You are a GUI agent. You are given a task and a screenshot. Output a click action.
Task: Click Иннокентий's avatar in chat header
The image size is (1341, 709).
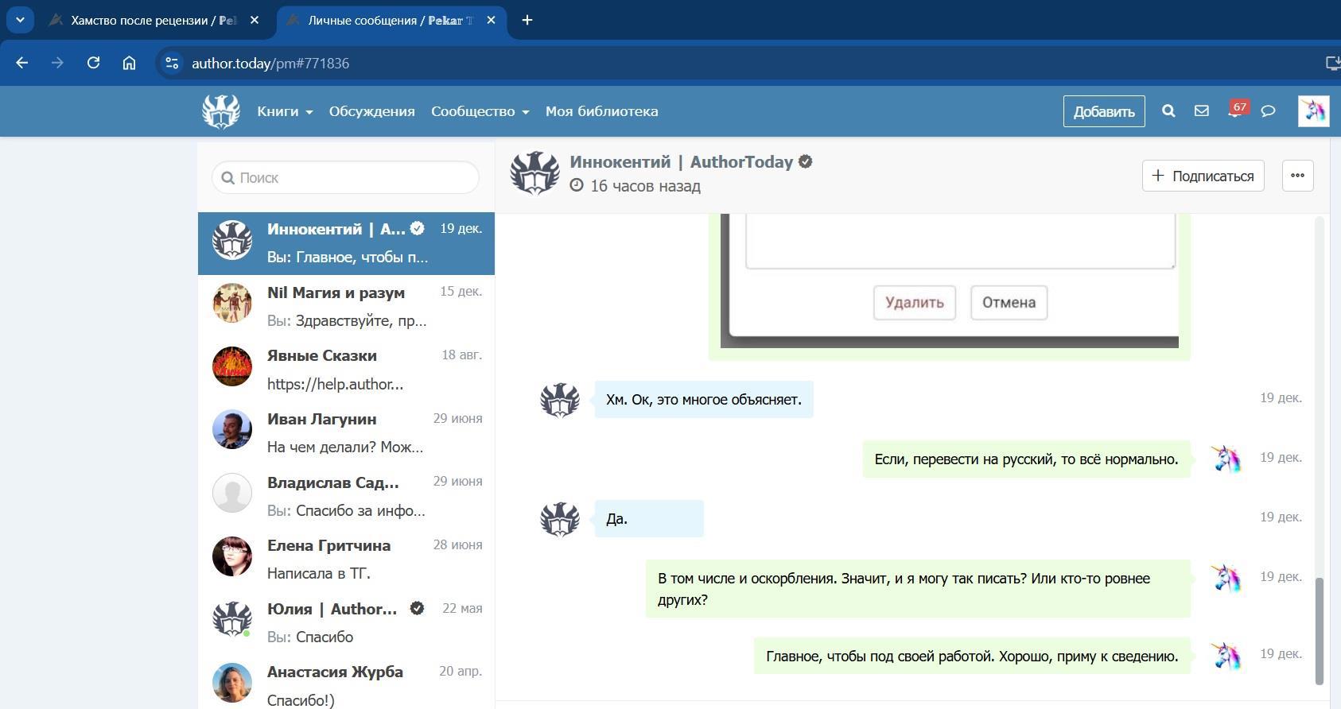(x=534, y=172)
